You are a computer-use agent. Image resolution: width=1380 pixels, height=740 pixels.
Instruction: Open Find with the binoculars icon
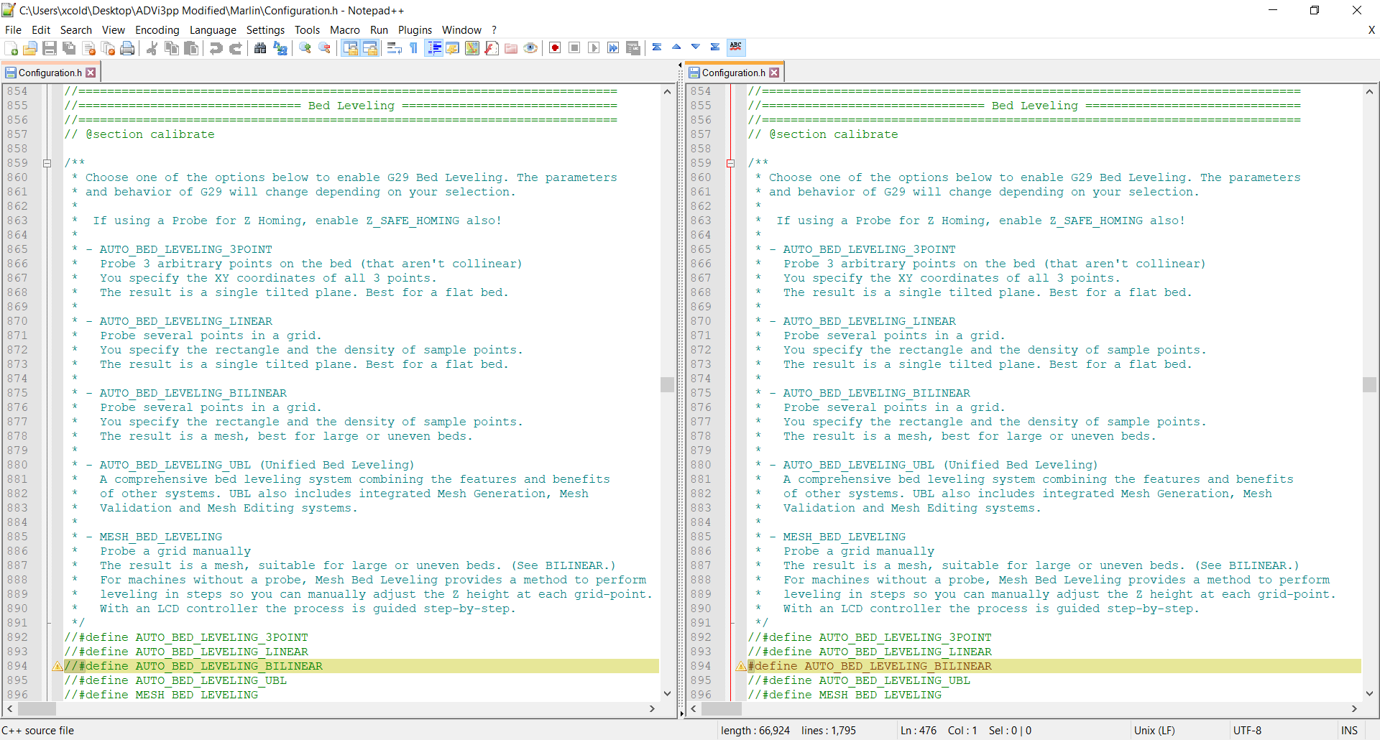[260, 48]
